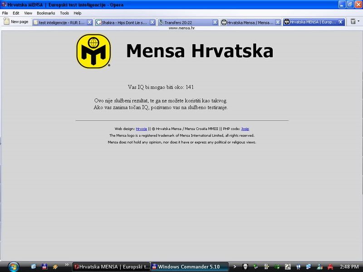Click the 'Mensa does not hold any opinion' text
This screenshot has height=272, width=363.
(182, 142)
